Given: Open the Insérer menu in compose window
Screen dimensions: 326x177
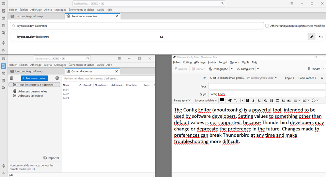Looking at the screenshot, I should pyautogui.click(x=212, y=62).
